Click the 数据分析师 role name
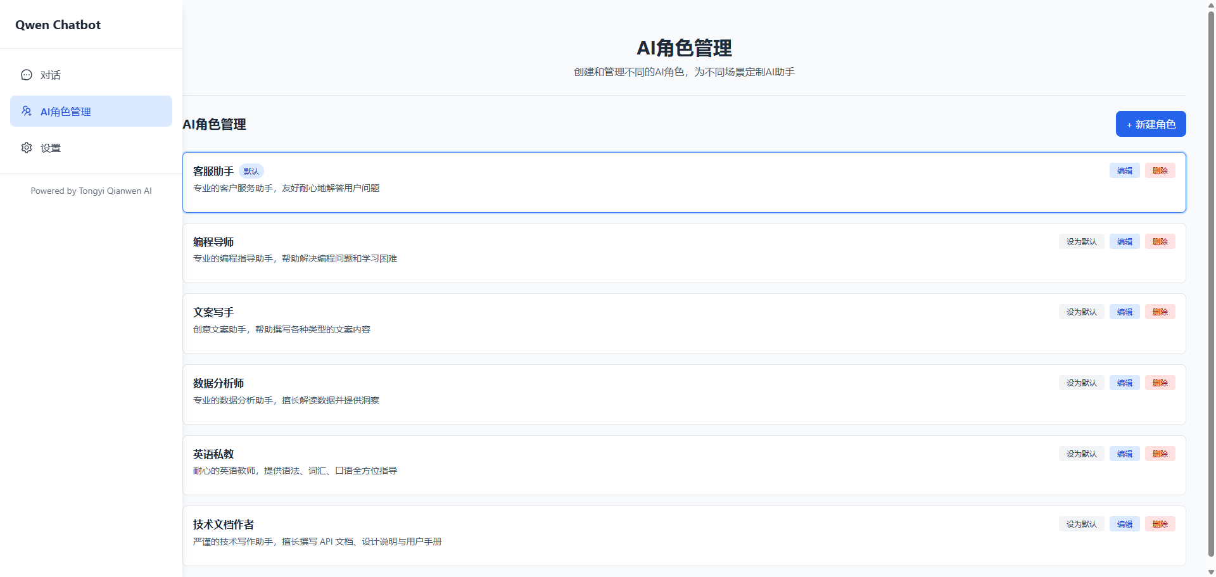 218,383
